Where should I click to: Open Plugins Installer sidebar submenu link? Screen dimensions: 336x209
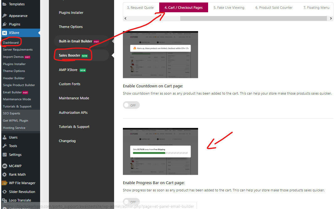[14, 64]
